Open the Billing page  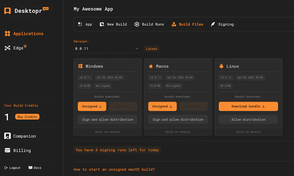point(18,150)
